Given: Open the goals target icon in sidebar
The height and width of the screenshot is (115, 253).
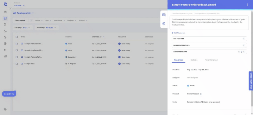Looking at the screenshot, I should coord(5,43).
